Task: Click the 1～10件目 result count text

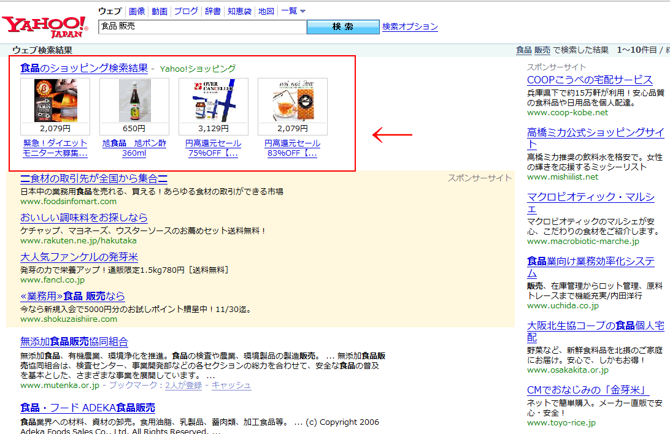Action: [x=637, y=50]
